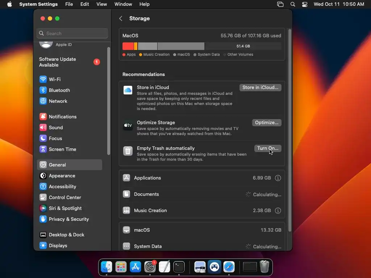Viewport: 371px width, 278px height.
Task: Click the Recommendations heading
Action: 143,75
